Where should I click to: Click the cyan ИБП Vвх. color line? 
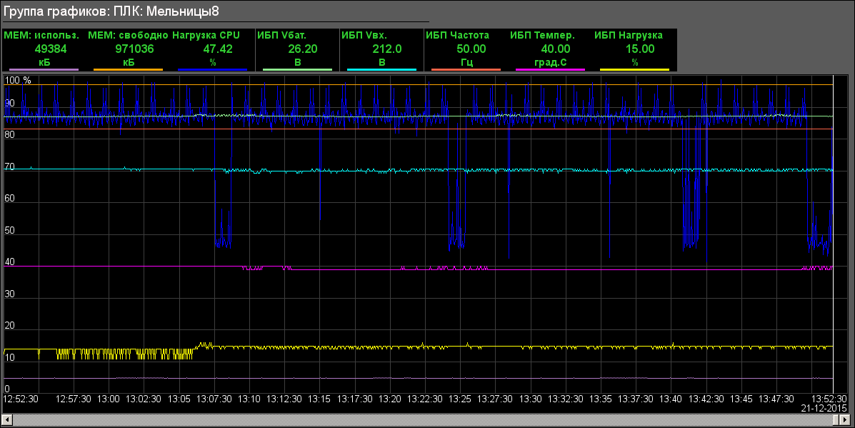tap(381, 70)
